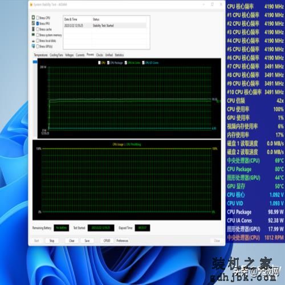Screen dimensions: 285x285
Task: Click the 内存使用率 17% row
Action: [255, 135]
